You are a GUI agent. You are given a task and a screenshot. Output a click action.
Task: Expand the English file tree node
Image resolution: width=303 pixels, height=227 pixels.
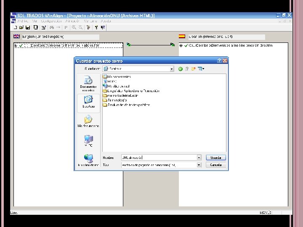tap(16, 45)
